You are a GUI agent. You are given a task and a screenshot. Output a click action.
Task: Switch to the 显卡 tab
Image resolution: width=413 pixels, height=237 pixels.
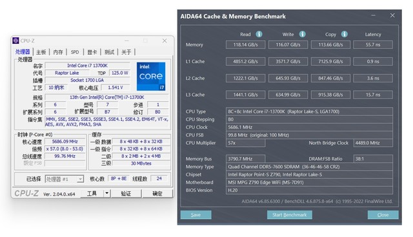click(x=92, y=52)
